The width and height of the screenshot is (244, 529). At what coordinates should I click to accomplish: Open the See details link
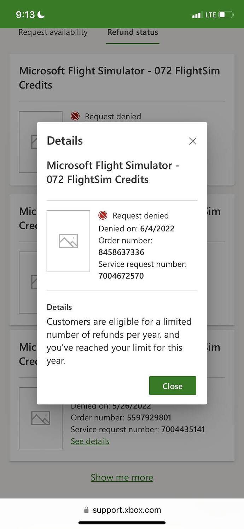point(90,441)
